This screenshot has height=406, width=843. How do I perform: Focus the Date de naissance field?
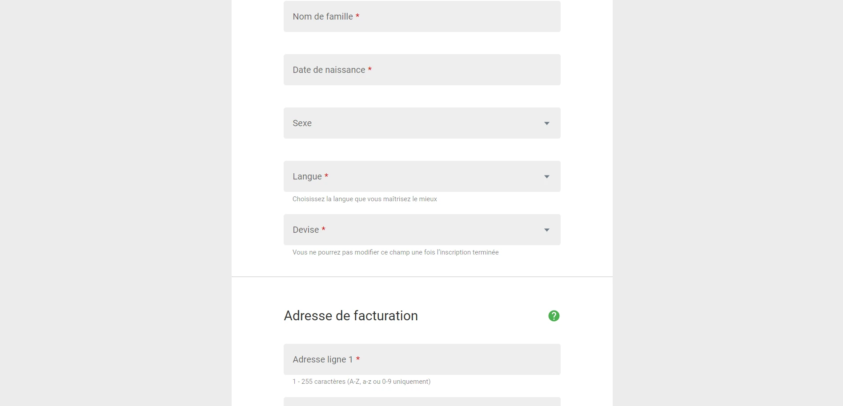[422, 70]
